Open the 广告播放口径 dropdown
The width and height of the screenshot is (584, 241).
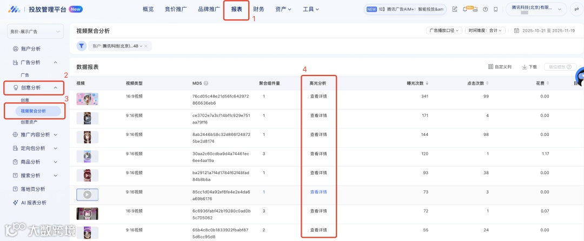444,30
